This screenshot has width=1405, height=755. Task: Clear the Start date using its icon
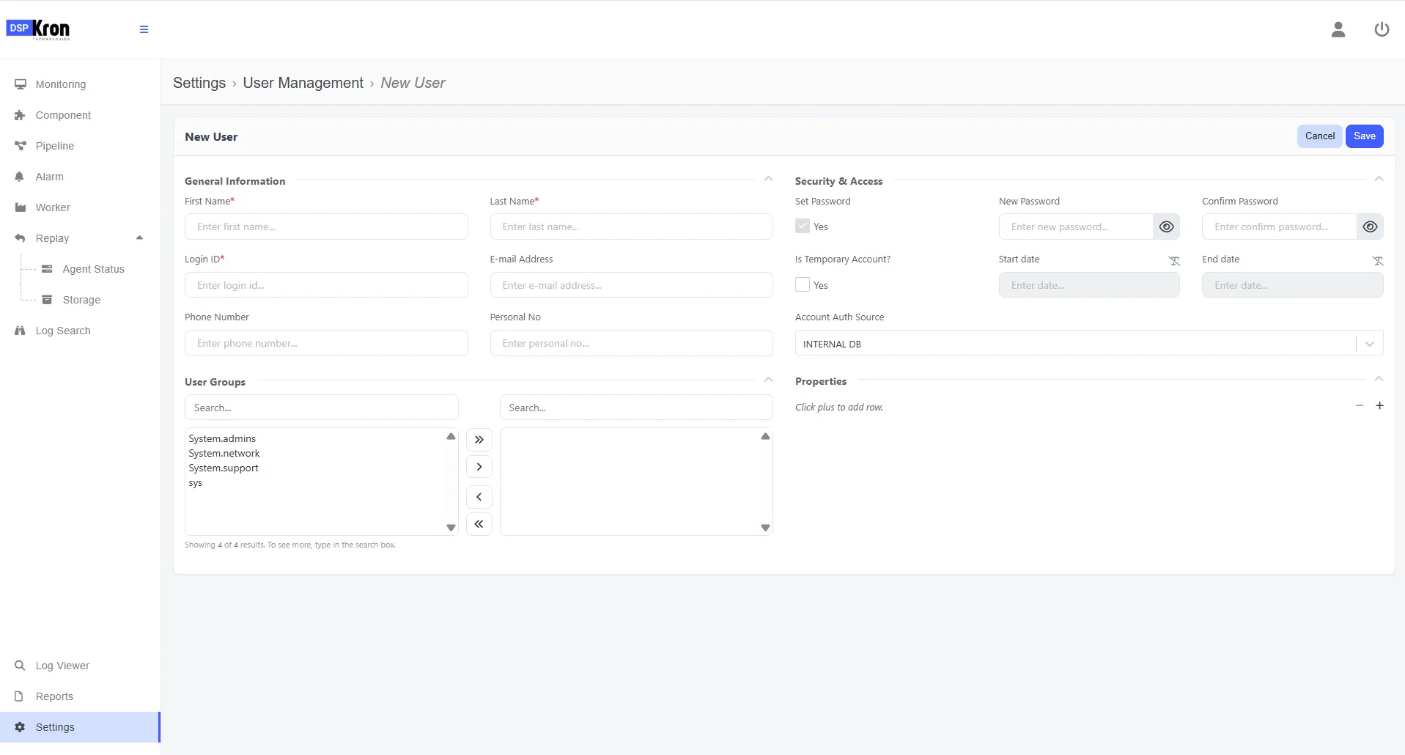(1174, 260)
